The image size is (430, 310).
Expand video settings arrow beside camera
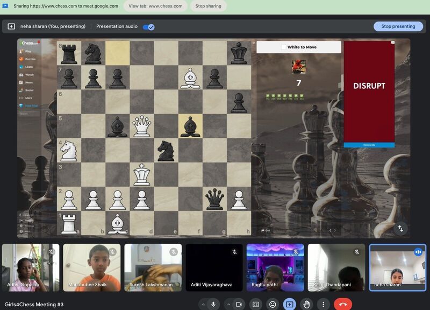click(228, 304)
